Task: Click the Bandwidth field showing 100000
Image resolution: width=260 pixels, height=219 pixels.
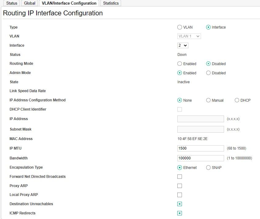Action: click(201, 158)
